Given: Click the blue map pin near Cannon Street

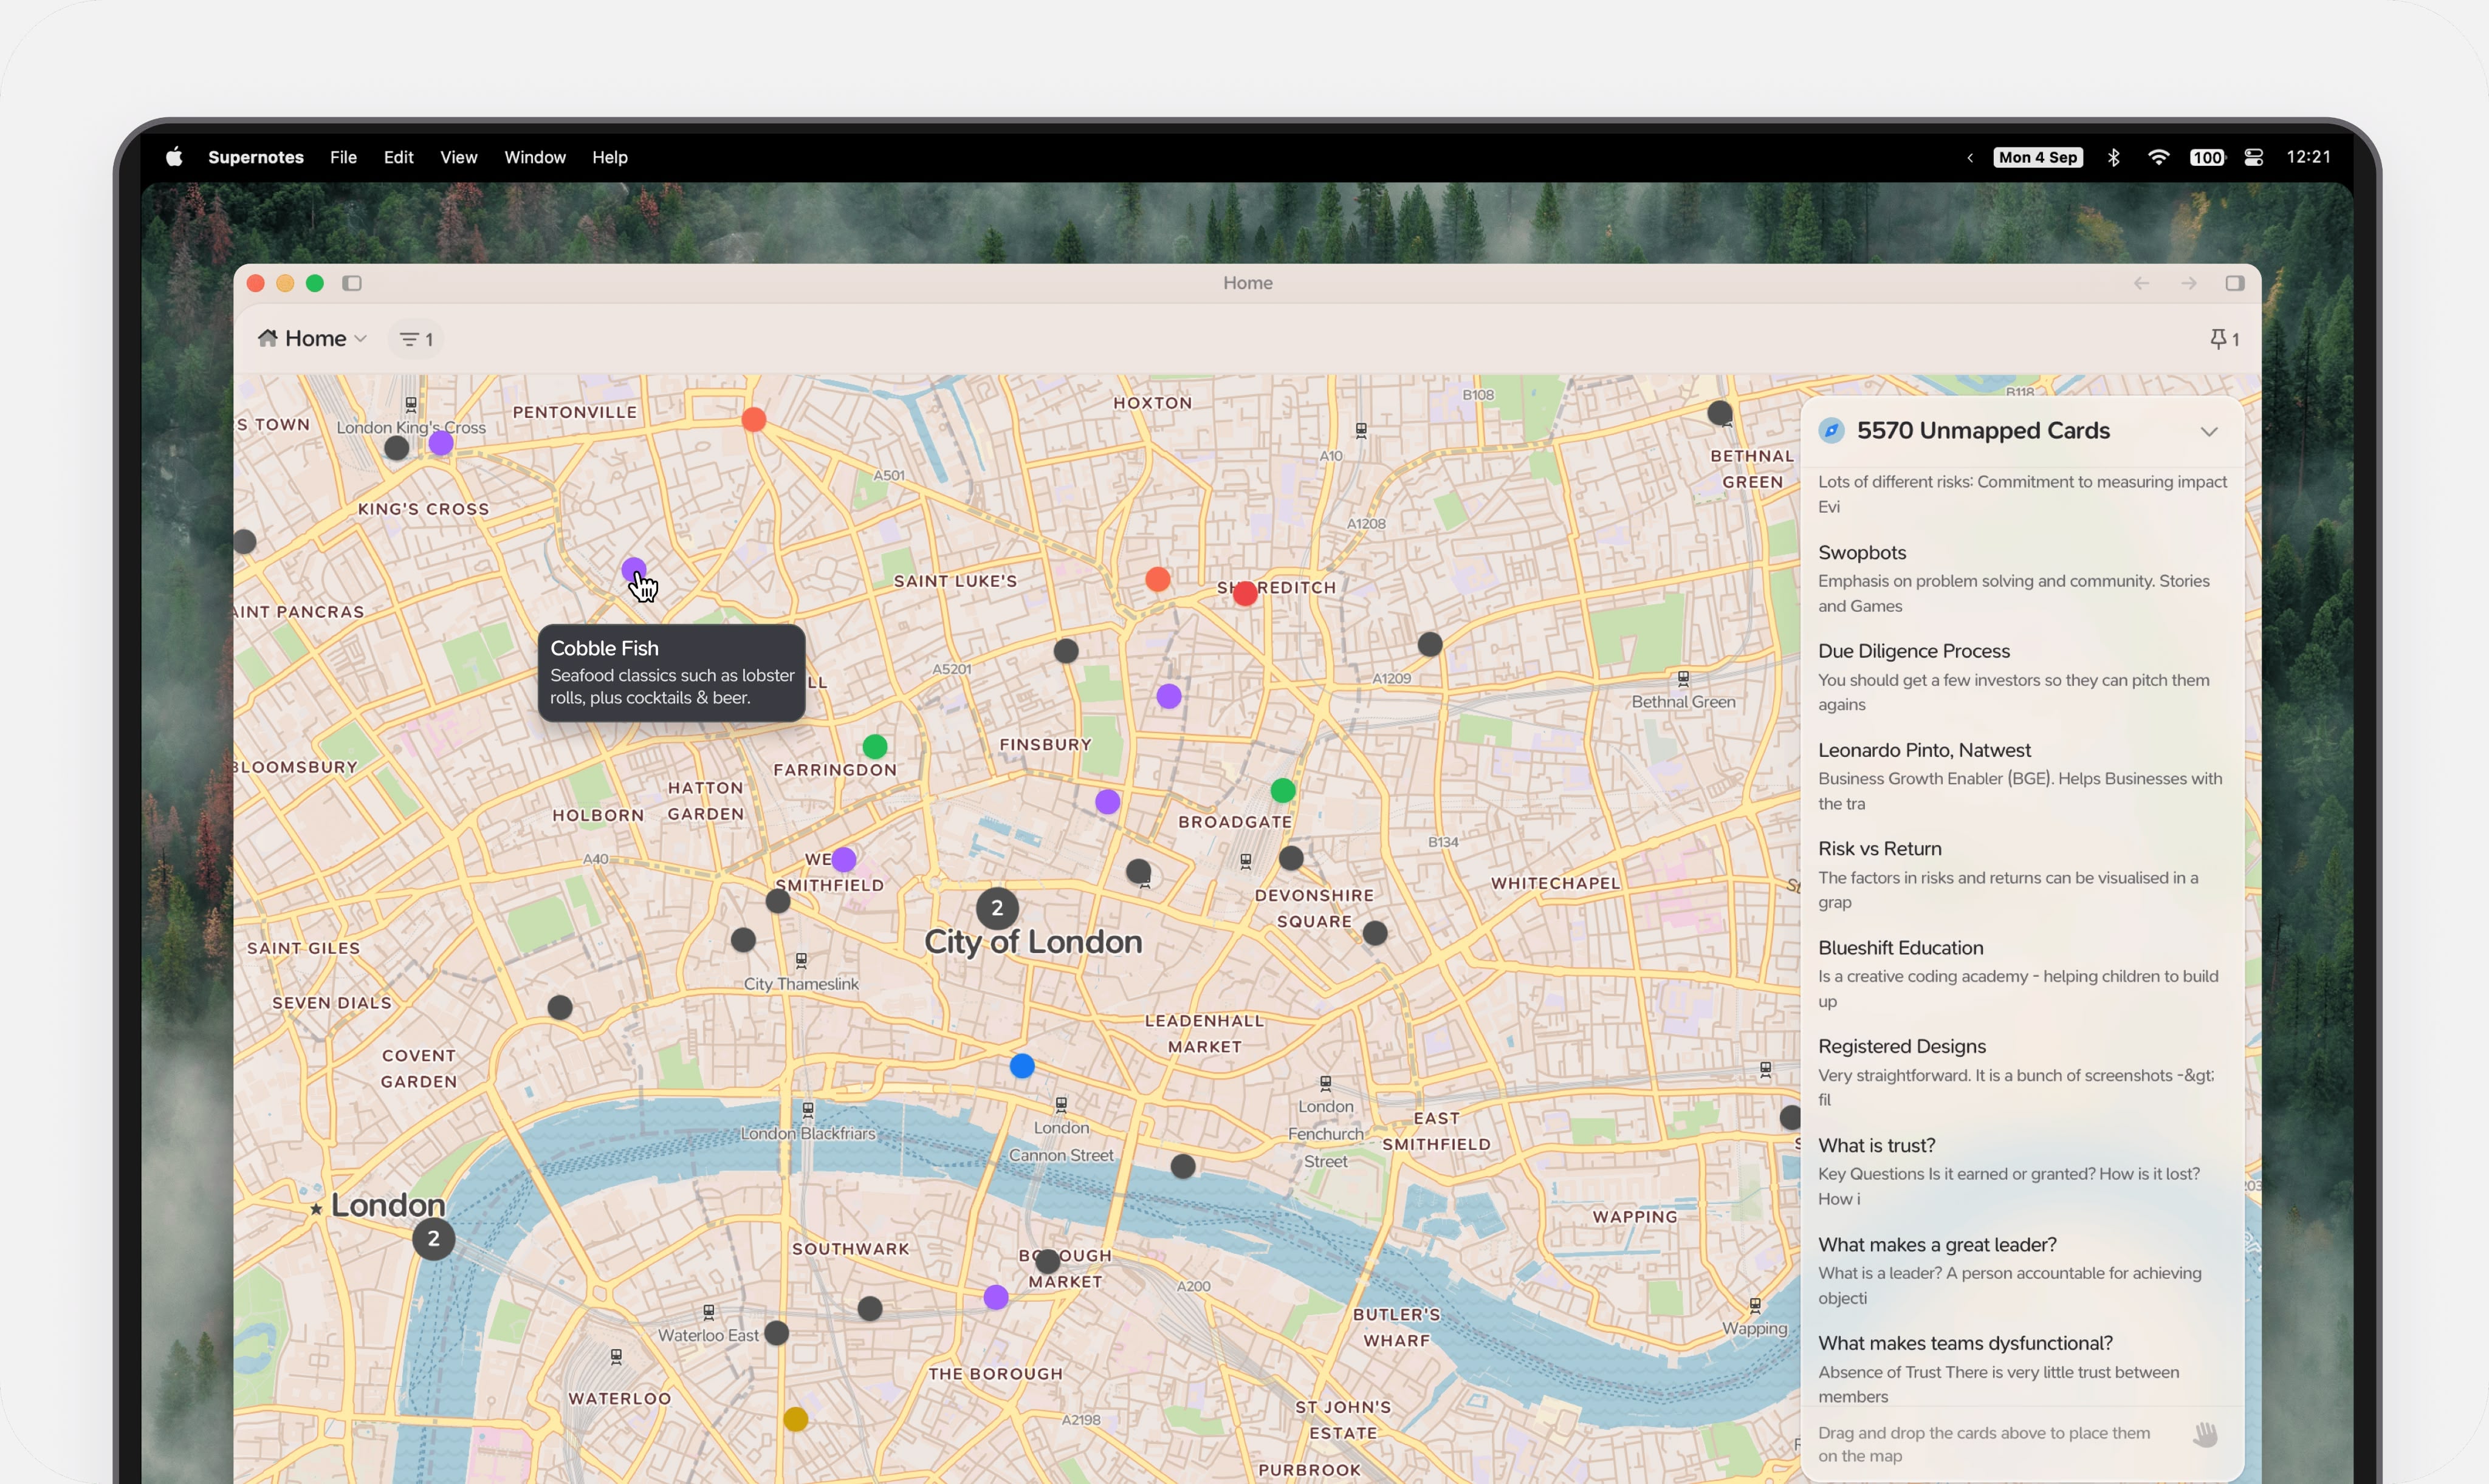Looking at the screenshot, I should [x=1021, y=1066].
